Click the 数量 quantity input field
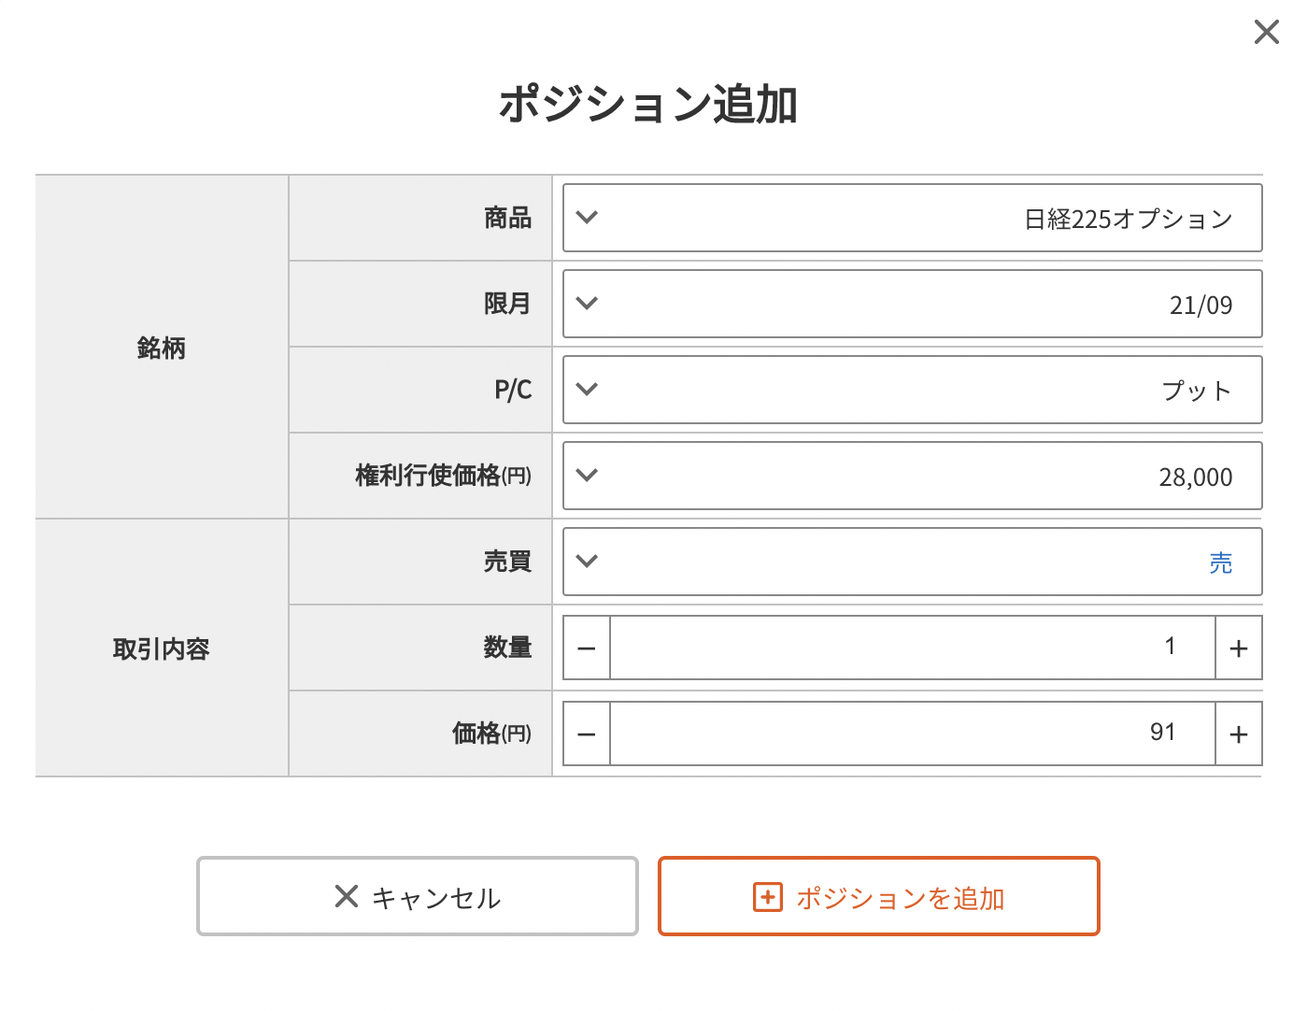The height and width of the screenshot is (1011, 1293). [x=913, y=648]
